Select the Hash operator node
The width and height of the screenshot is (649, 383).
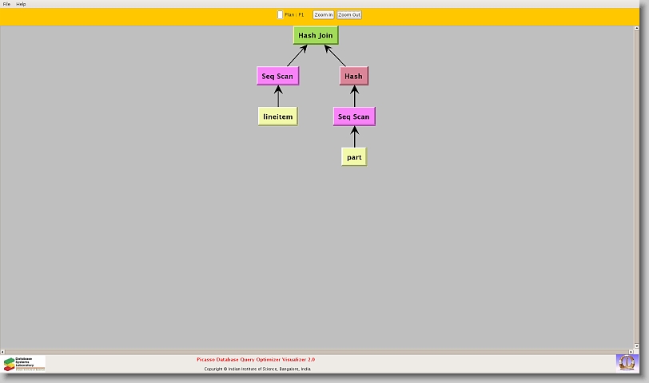[353, 77]
